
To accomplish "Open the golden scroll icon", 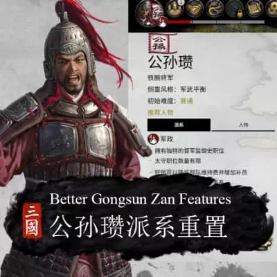I will (x=253, y=9).
